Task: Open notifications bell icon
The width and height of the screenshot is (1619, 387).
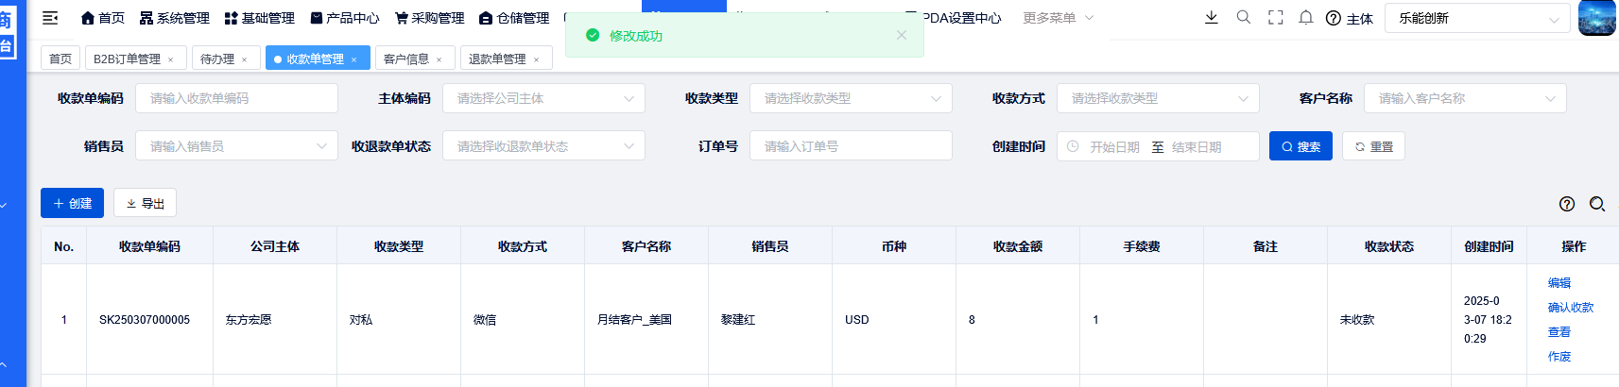Action: (x=1305, y=18)
